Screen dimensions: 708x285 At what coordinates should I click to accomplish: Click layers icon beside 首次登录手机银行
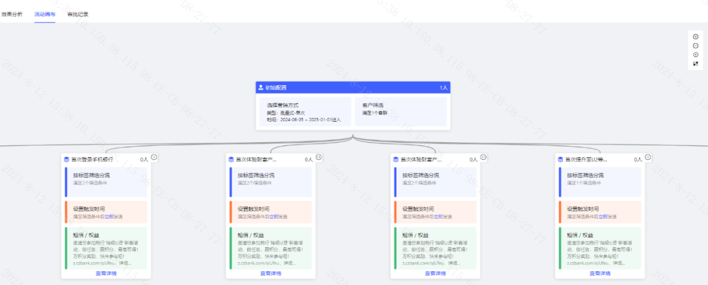67,159
